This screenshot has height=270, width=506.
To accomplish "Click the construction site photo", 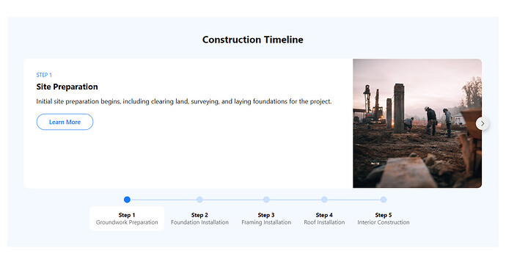I will click(x=417, y=123).
